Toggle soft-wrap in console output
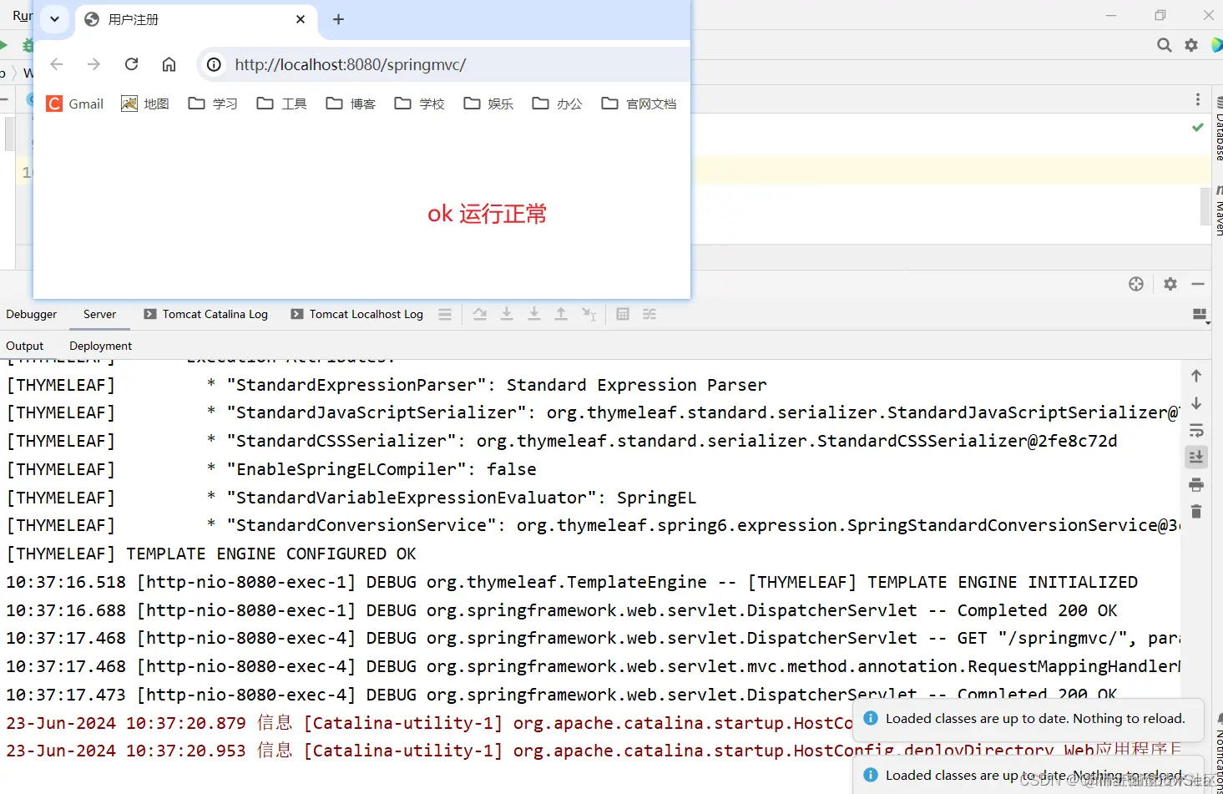Image resolution: width=1223 pixels, height=794 pixels. [x=1196, y=431]
